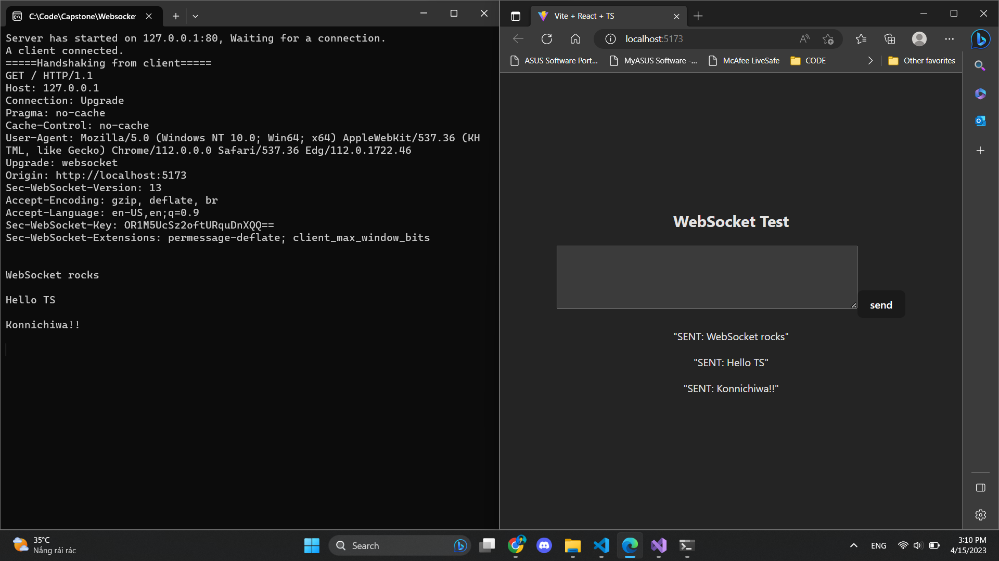Click the send button

coord(881,305)
